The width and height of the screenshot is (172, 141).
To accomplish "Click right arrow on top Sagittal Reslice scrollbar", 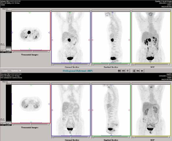I will point(129,64).
